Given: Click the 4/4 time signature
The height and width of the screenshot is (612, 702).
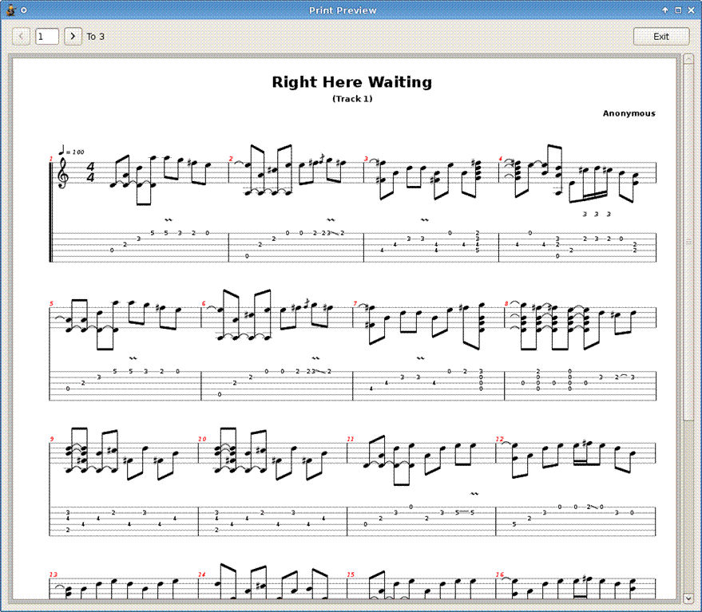Looking at the screenshot, I should [x=90, y=172].
